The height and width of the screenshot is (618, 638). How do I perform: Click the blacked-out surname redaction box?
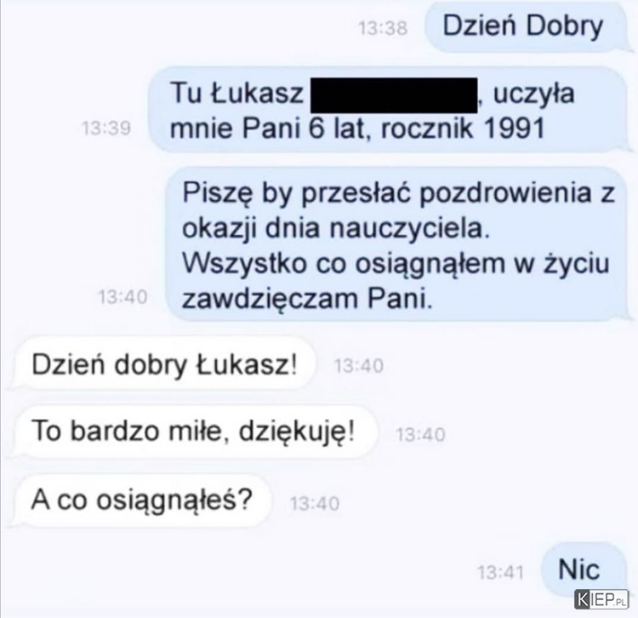394,95
